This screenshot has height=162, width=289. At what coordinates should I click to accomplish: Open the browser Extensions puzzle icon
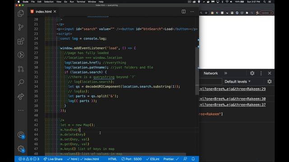pos(247,13)
